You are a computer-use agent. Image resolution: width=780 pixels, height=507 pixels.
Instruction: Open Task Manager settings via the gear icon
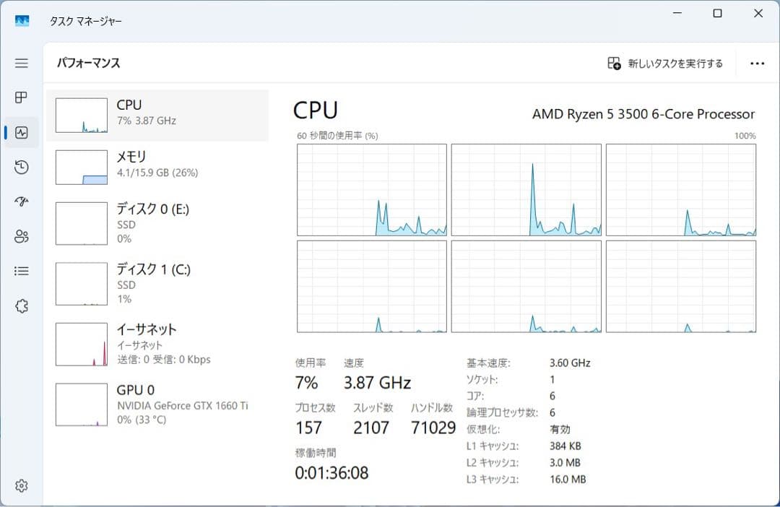coord(22,485)
